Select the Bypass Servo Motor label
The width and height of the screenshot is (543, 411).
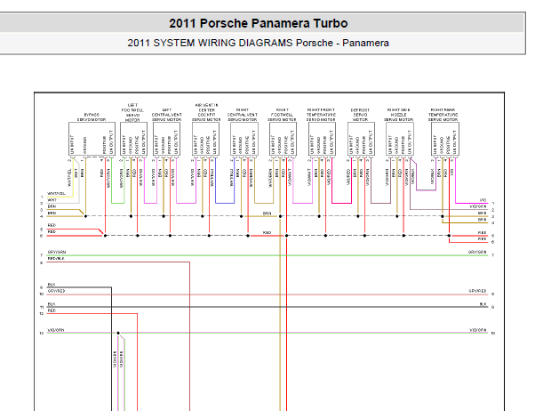[x=92, y=117]
